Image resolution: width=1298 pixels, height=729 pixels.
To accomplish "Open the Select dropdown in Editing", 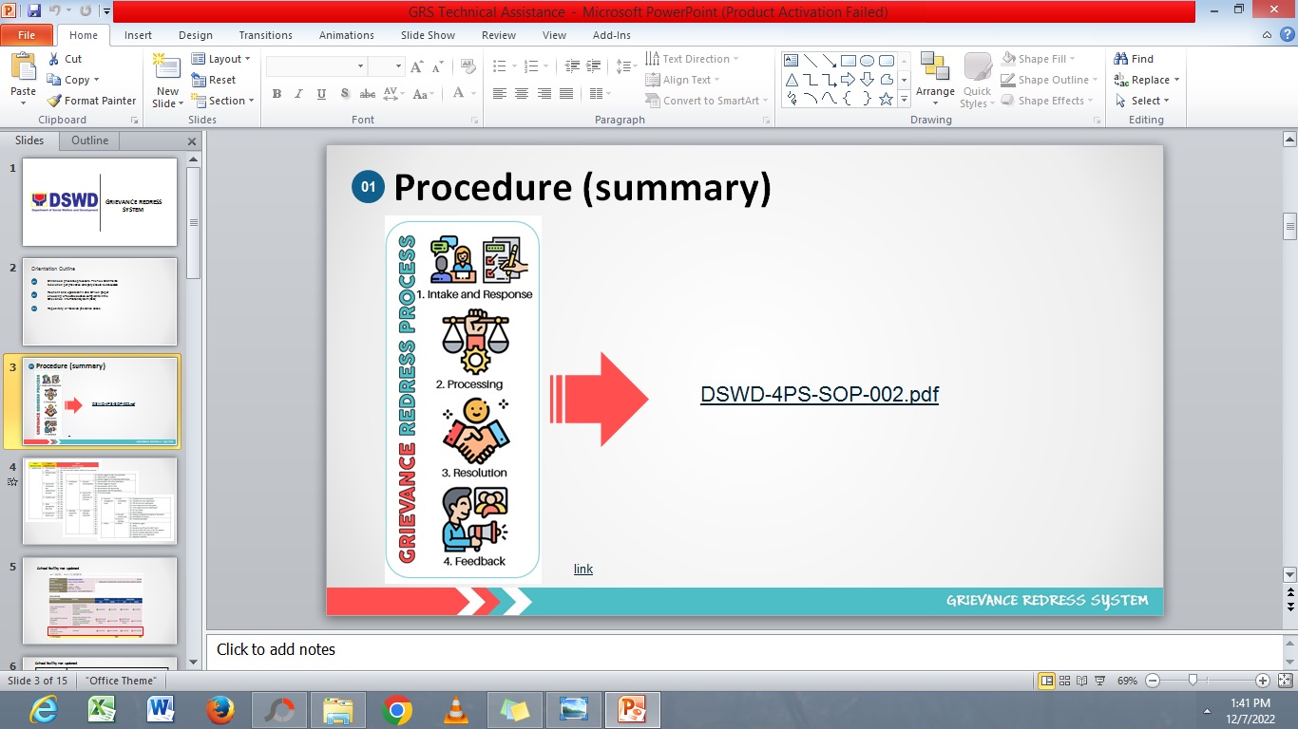I will [1142, 101].
